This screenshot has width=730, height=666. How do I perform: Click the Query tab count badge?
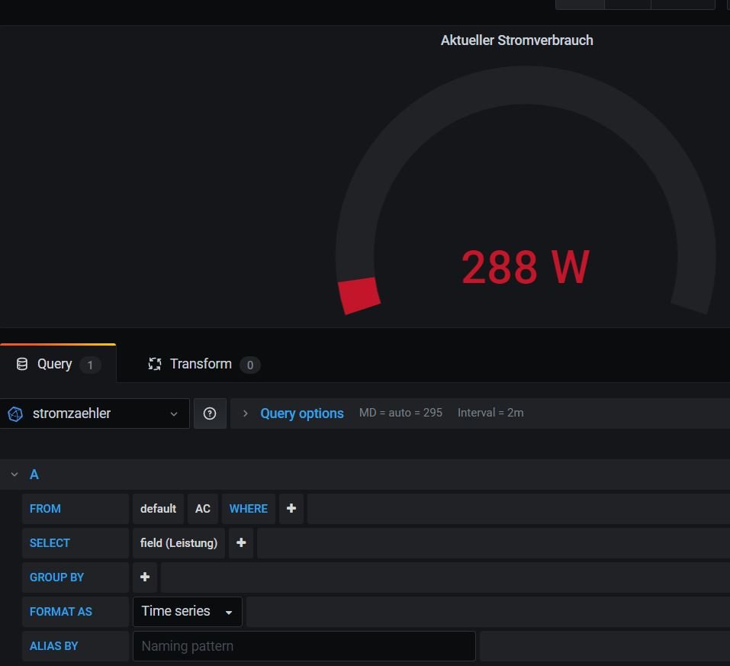(90, 365)
